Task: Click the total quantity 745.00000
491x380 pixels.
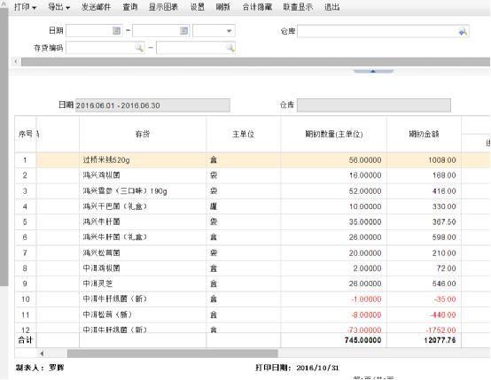Action: click(362, 340)
